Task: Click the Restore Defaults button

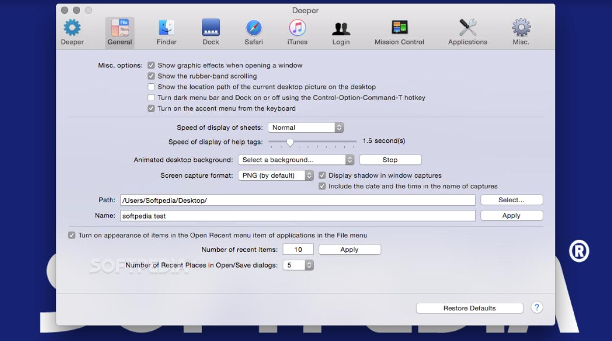Action: (469, 308)
